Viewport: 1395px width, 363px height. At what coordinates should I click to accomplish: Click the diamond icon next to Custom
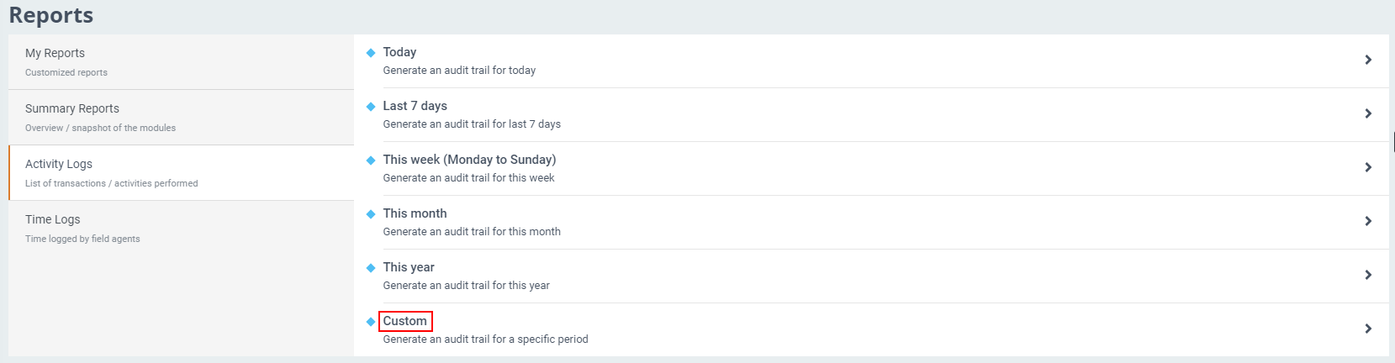click(371, 322)
